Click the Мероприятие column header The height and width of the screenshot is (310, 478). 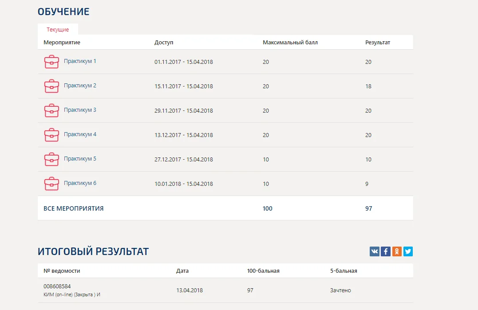(x=62, y=43)
